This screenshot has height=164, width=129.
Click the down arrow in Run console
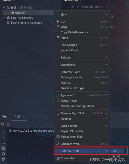3,137
